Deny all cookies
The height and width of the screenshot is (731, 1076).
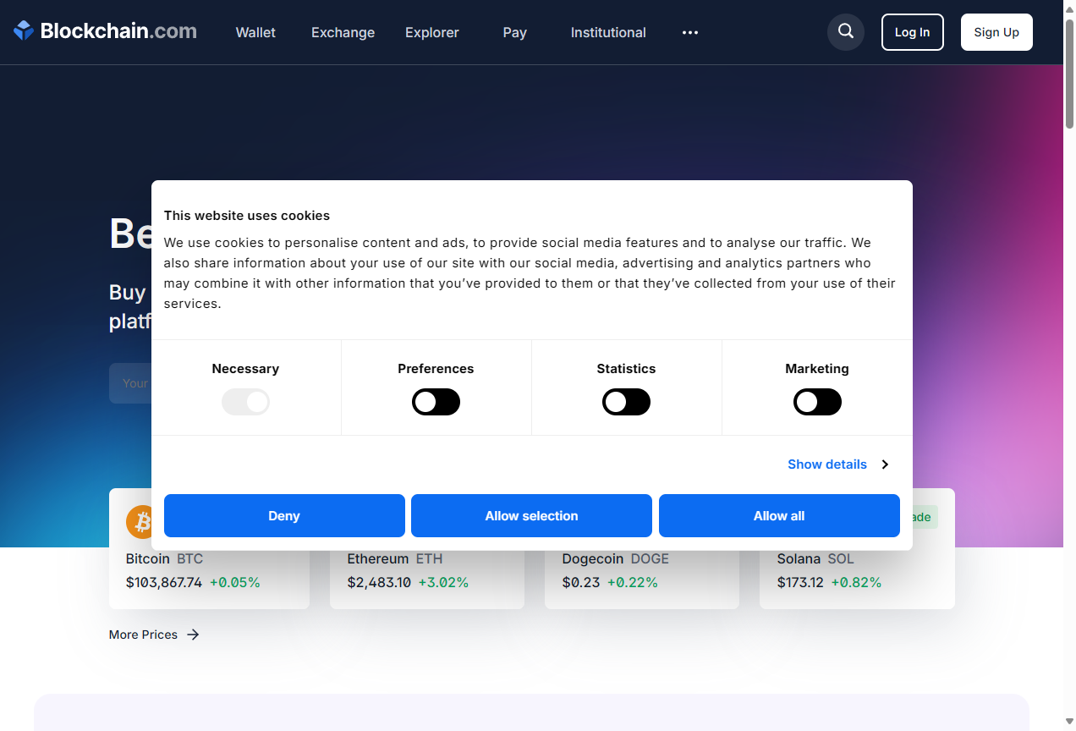(x=284, y=515)
